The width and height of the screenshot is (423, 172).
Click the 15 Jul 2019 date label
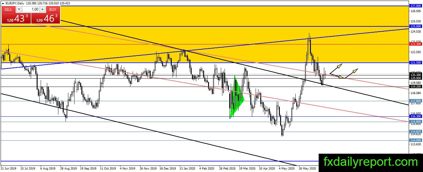(28, 169)
